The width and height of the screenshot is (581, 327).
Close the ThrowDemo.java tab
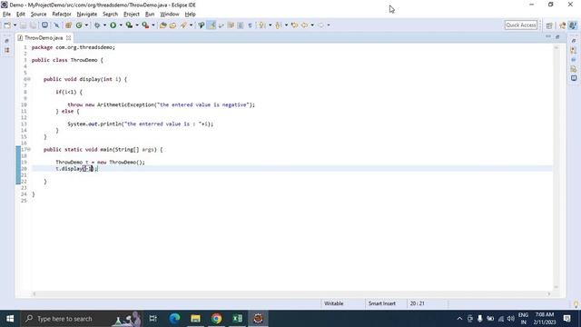point(69,38)
